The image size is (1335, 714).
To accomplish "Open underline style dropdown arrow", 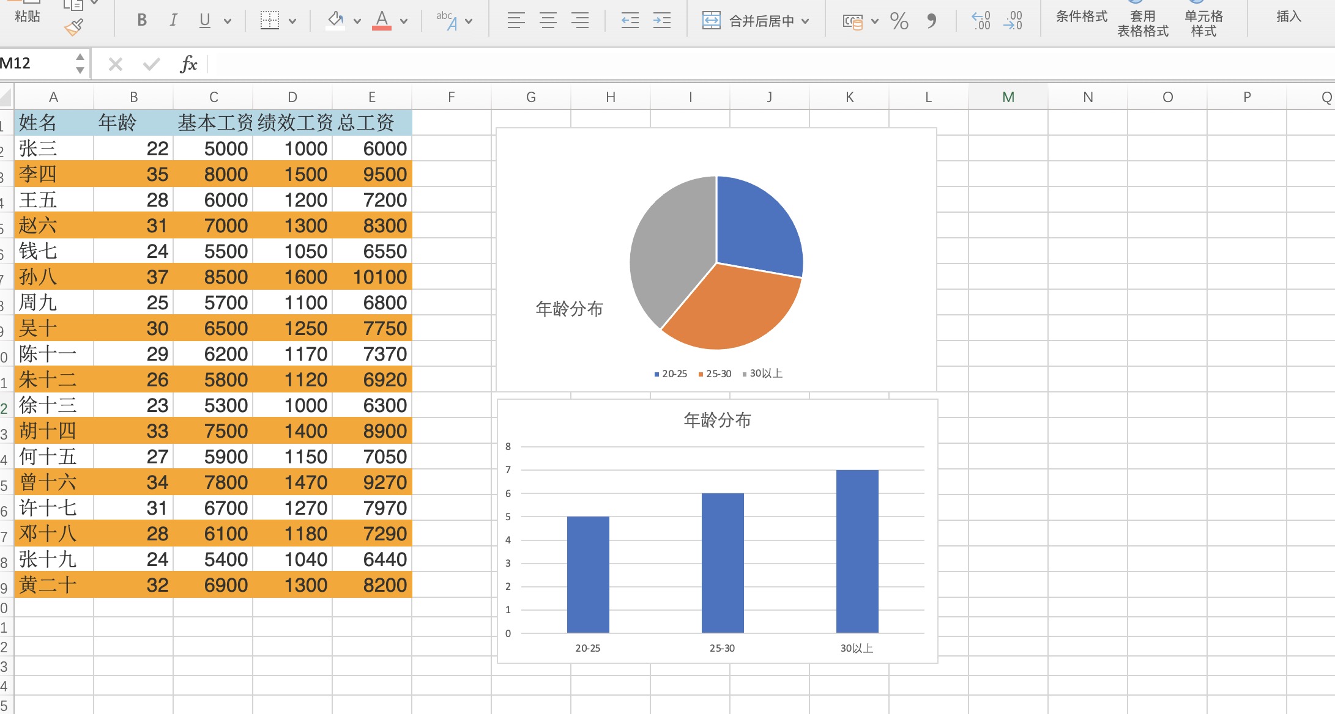I will [228, 21].
